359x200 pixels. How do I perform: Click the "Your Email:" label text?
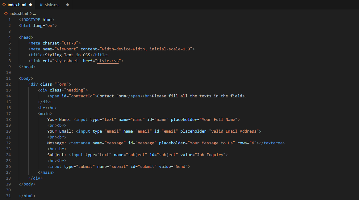60,131
